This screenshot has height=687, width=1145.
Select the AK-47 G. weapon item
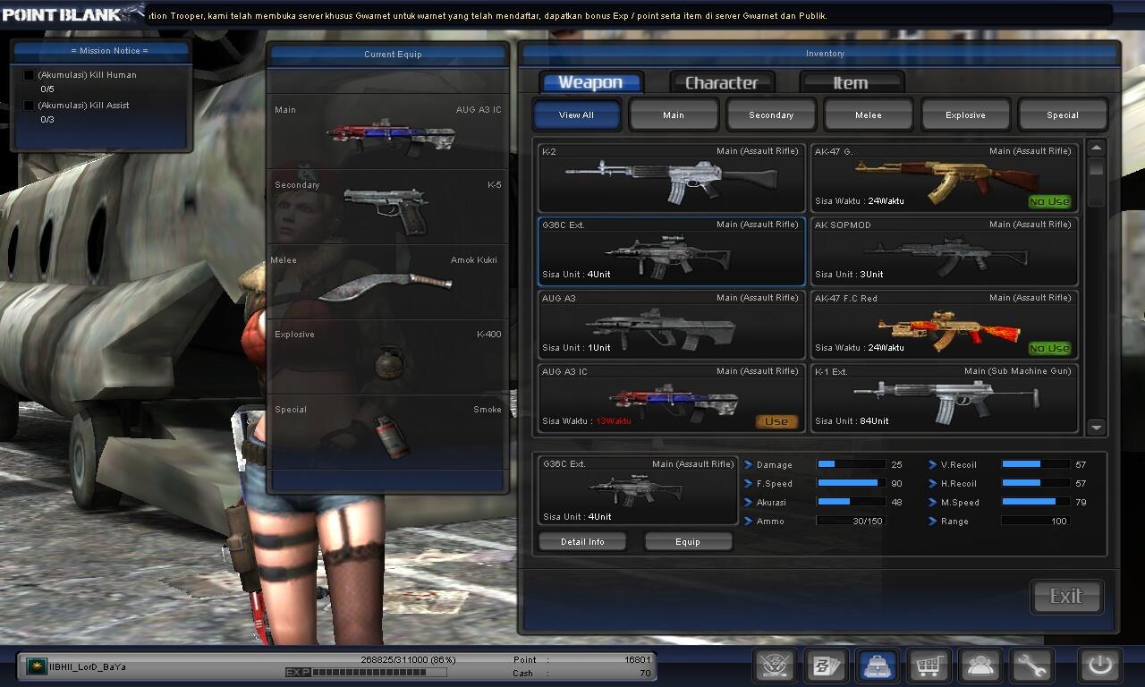pyautogui.click(x=944, y=177)
